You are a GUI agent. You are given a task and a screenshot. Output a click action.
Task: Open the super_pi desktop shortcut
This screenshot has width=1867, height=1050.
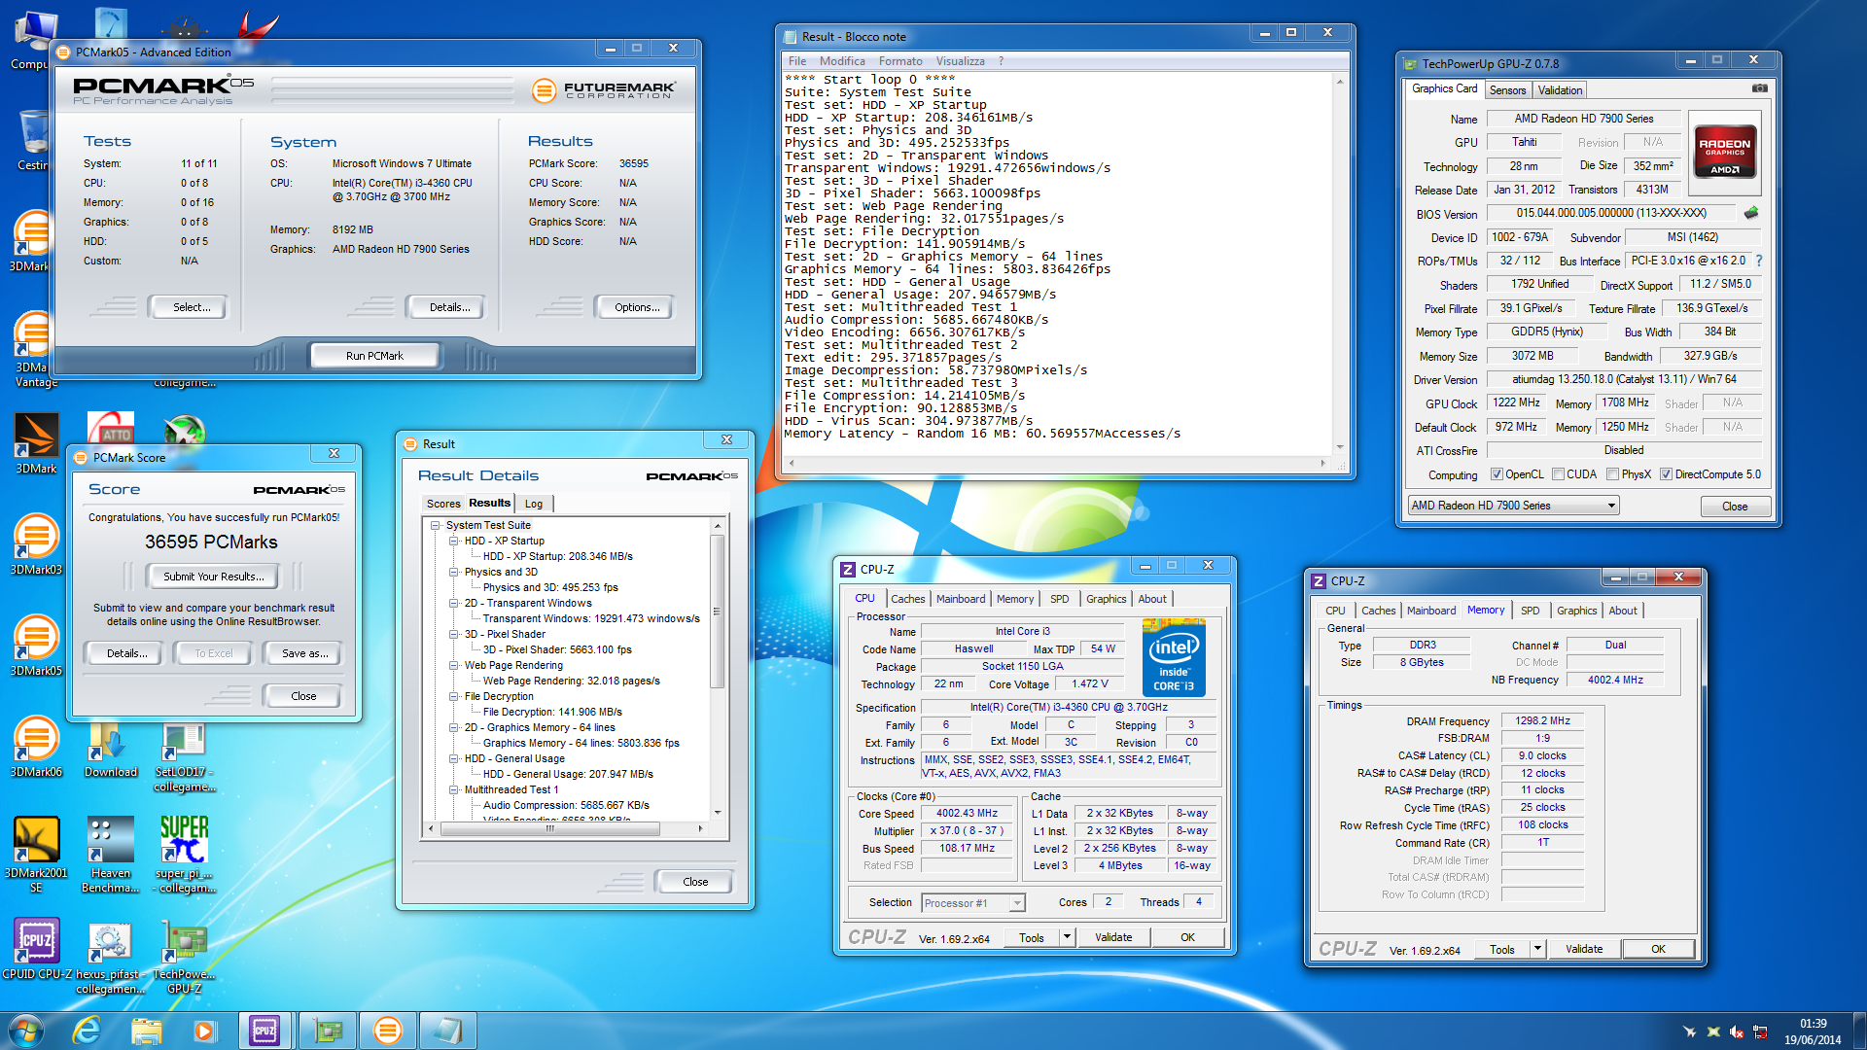pos(184,854)
